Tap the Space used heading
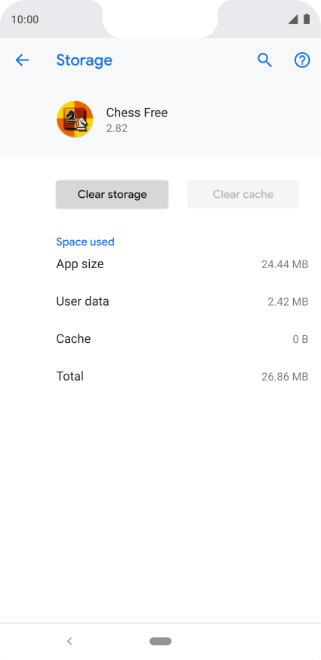Viewport: 321px width, 660px height. [x=85, y=242]
